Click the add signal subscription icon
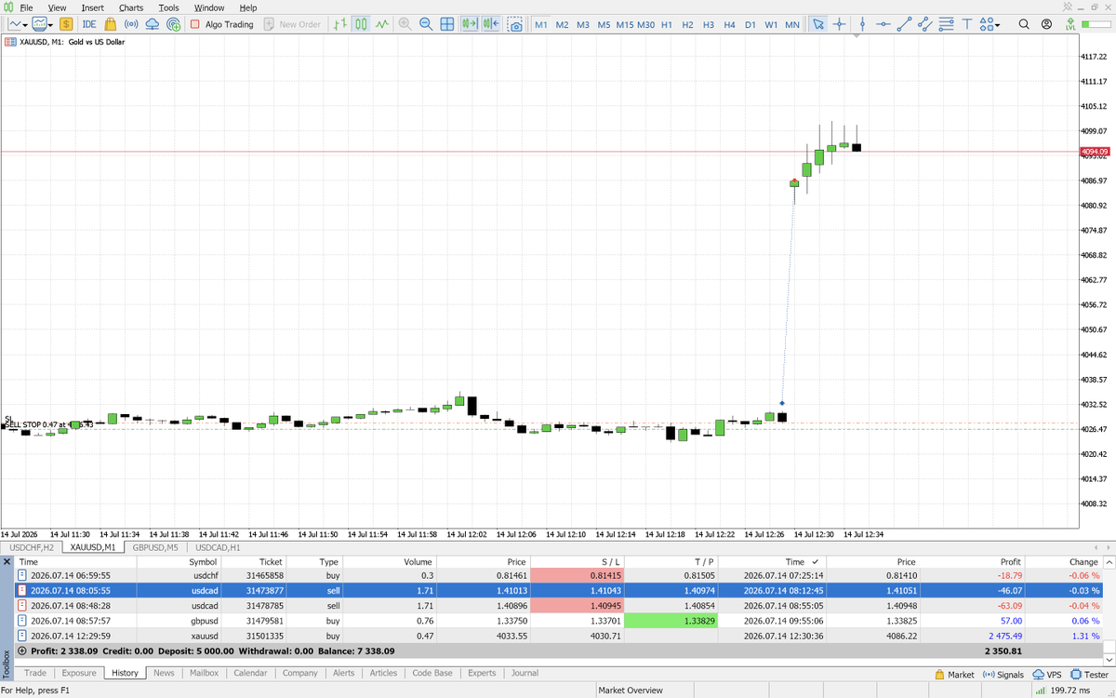The width and height of the screenshot is (1116, 698). pos(173,24)
